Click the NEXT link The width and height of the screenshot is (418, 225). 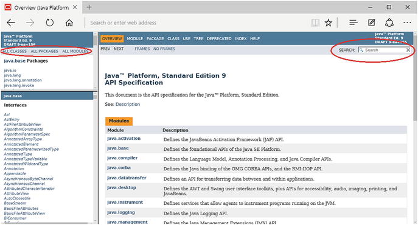click(x=119, y=49)
